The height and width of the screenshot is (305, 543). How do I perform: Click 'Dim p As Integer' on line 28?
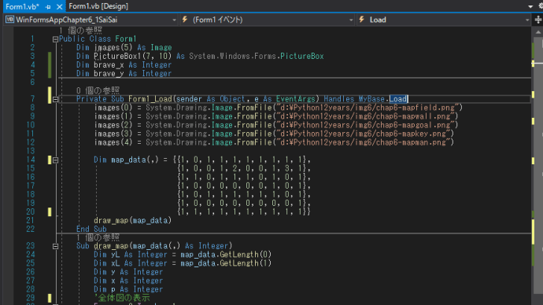point(128,289)
